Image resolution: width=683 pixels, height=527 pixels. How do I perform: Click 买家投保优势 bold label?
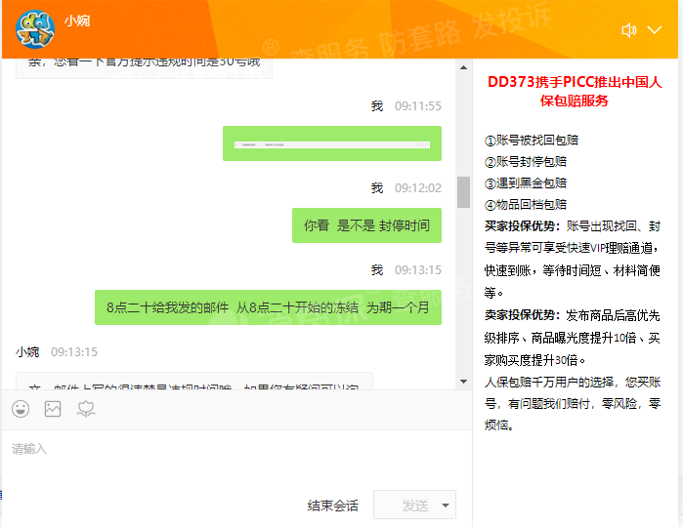[x=523, y=225]
